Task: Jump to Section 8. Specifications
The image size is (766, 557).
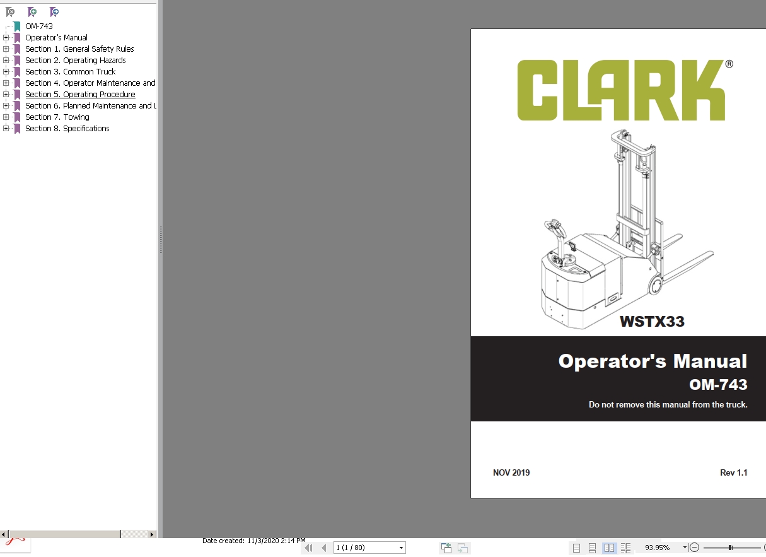Action: pyautogui.click(x=67, y=129)
